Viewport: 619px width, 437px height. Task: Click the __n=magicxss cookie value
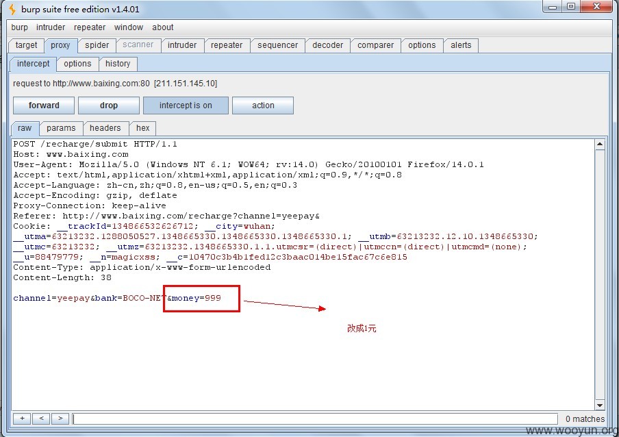pyautogui.click(x=125, y=257)
